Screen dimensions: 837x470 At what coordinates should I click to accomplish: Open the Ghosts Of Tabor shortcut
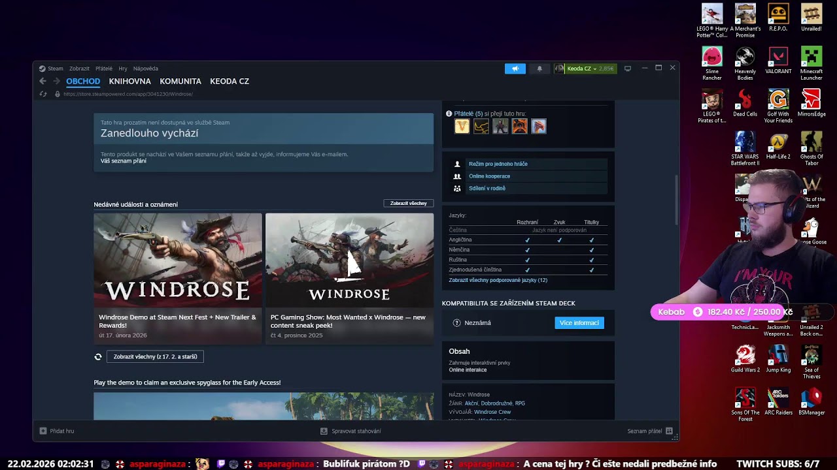pyautogui.click(x=811, y=148)
